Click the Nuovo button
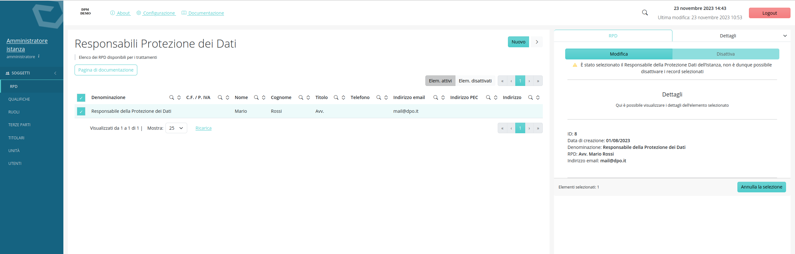795x254 pixels. click(x=518, y=42)
